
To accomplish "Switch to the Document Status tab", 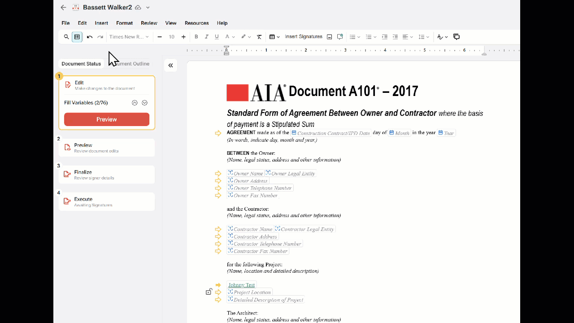I will pos(81,64).
